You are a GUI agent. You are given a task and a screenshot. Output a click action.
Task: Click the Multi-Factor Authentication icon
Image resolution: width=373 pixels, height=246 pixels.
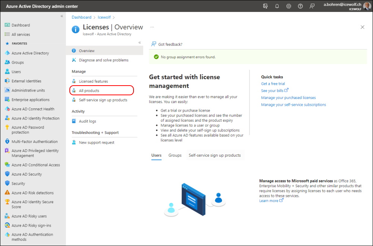click(x=7, y=141)
